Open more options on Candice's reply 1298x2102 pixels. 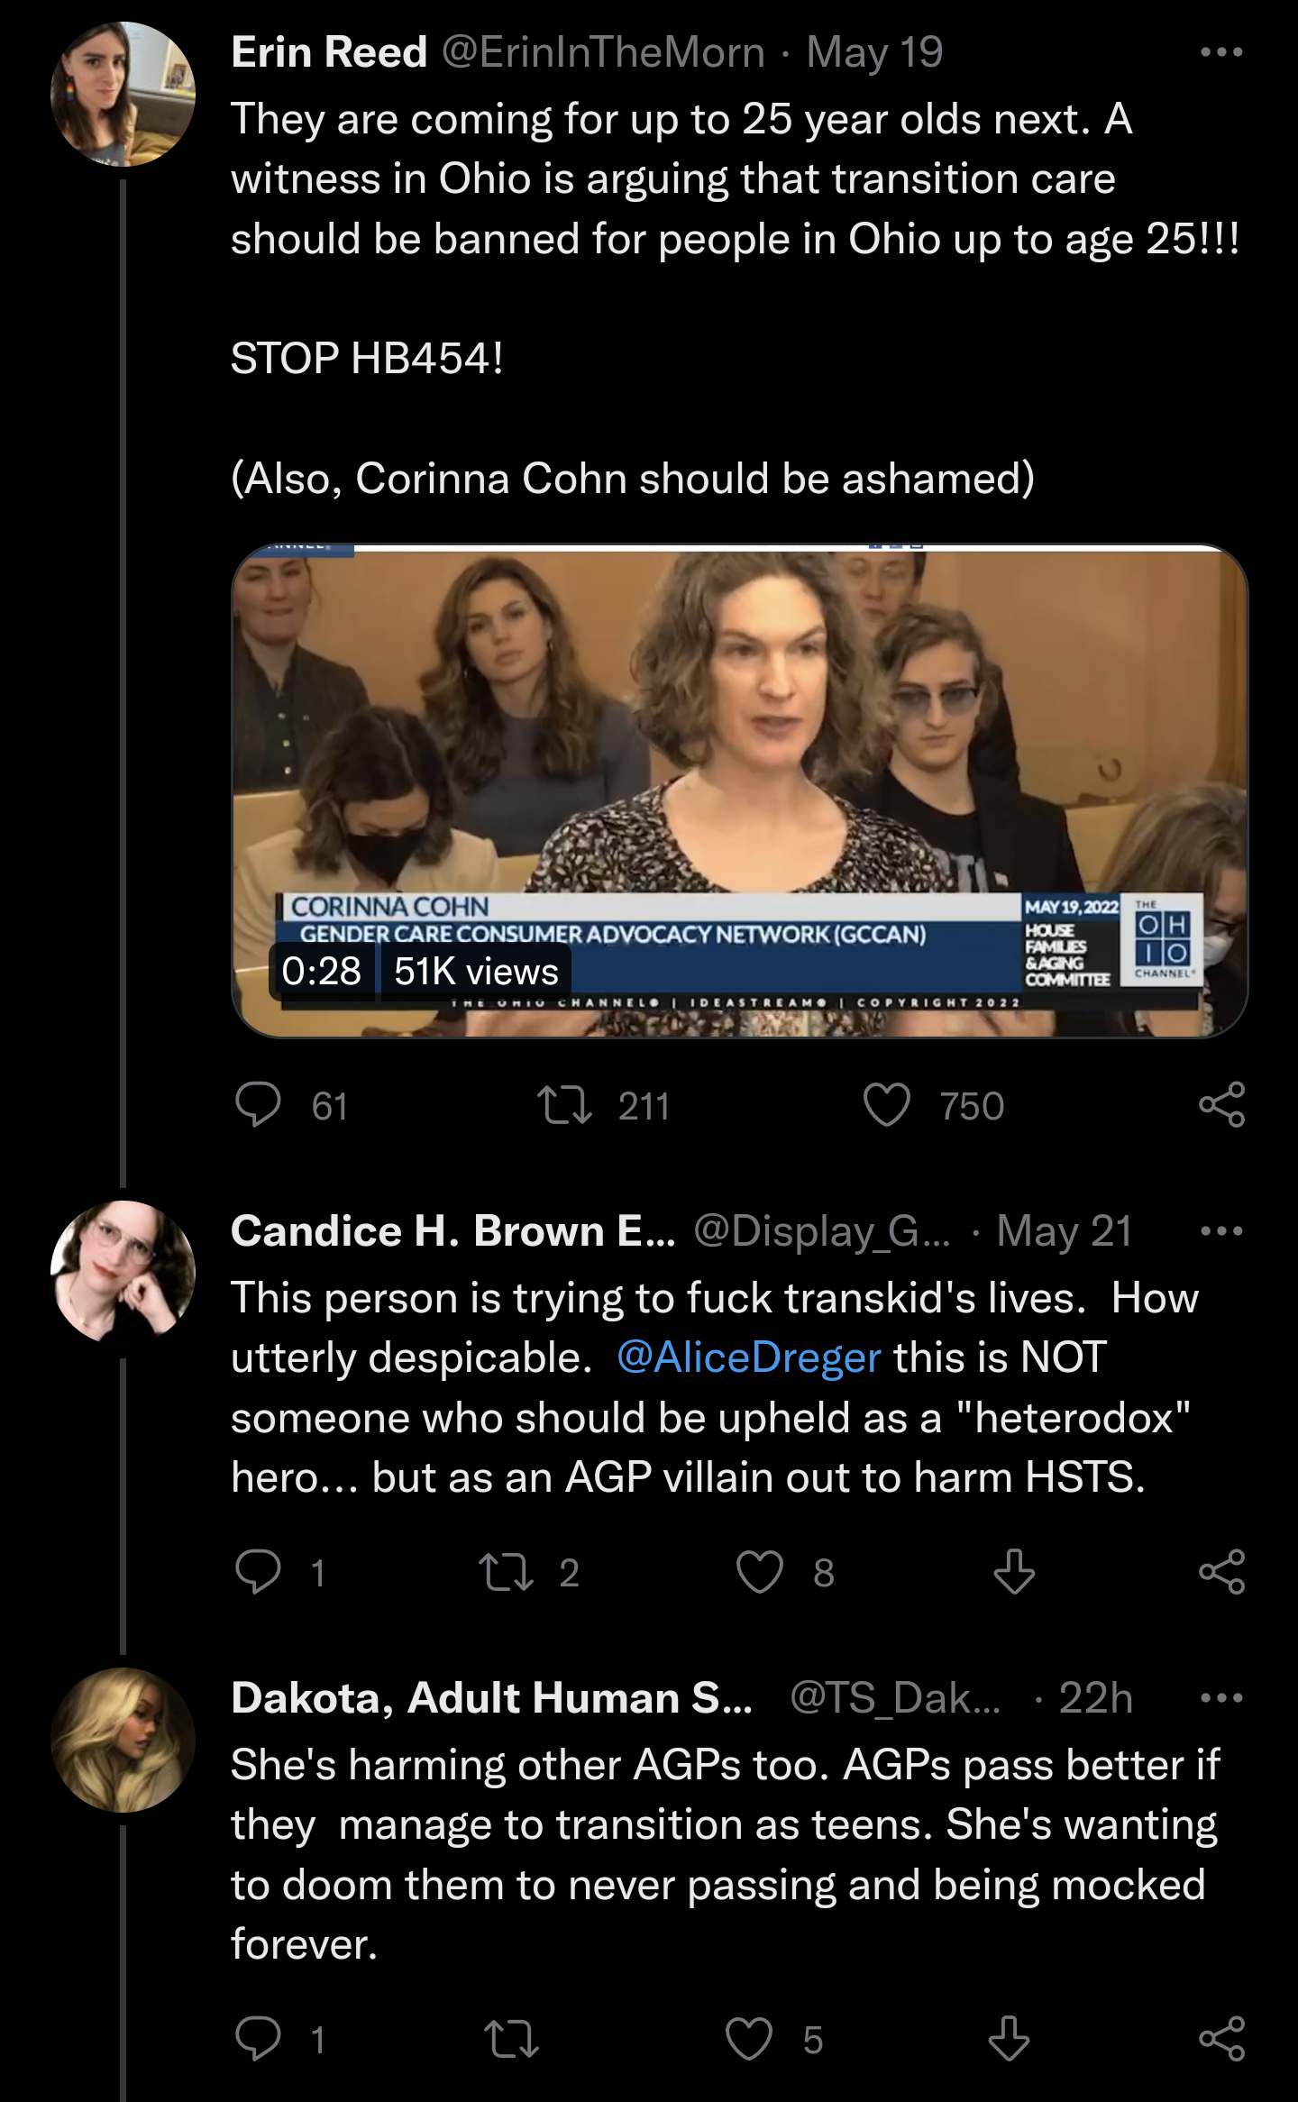click(x=1221, y=1231)
